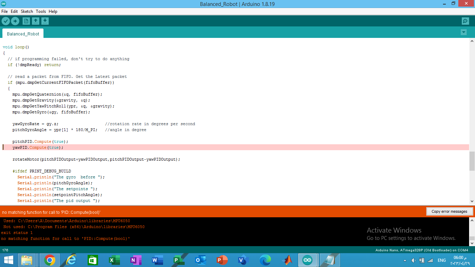Click the error line showing yawPID.Compute(true)

(38, 147)
